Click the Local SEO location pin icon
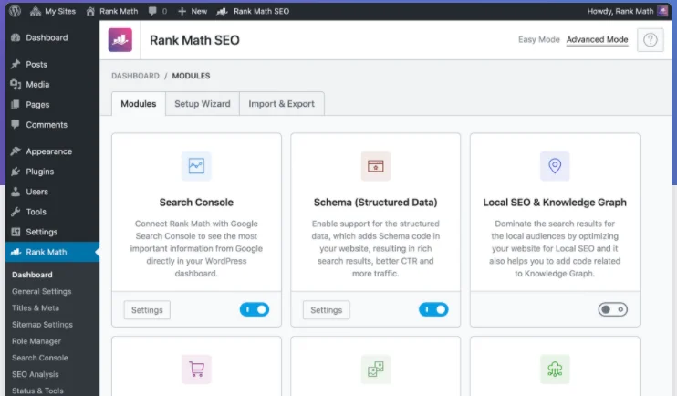 554,166
